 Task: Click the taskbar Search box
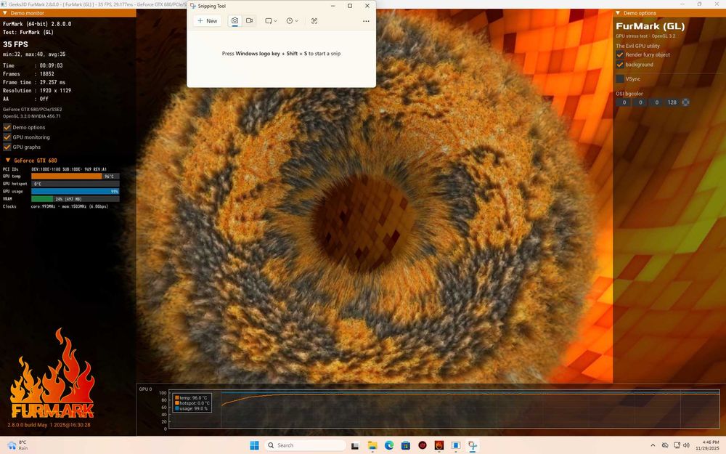click(x=305, y=445)
